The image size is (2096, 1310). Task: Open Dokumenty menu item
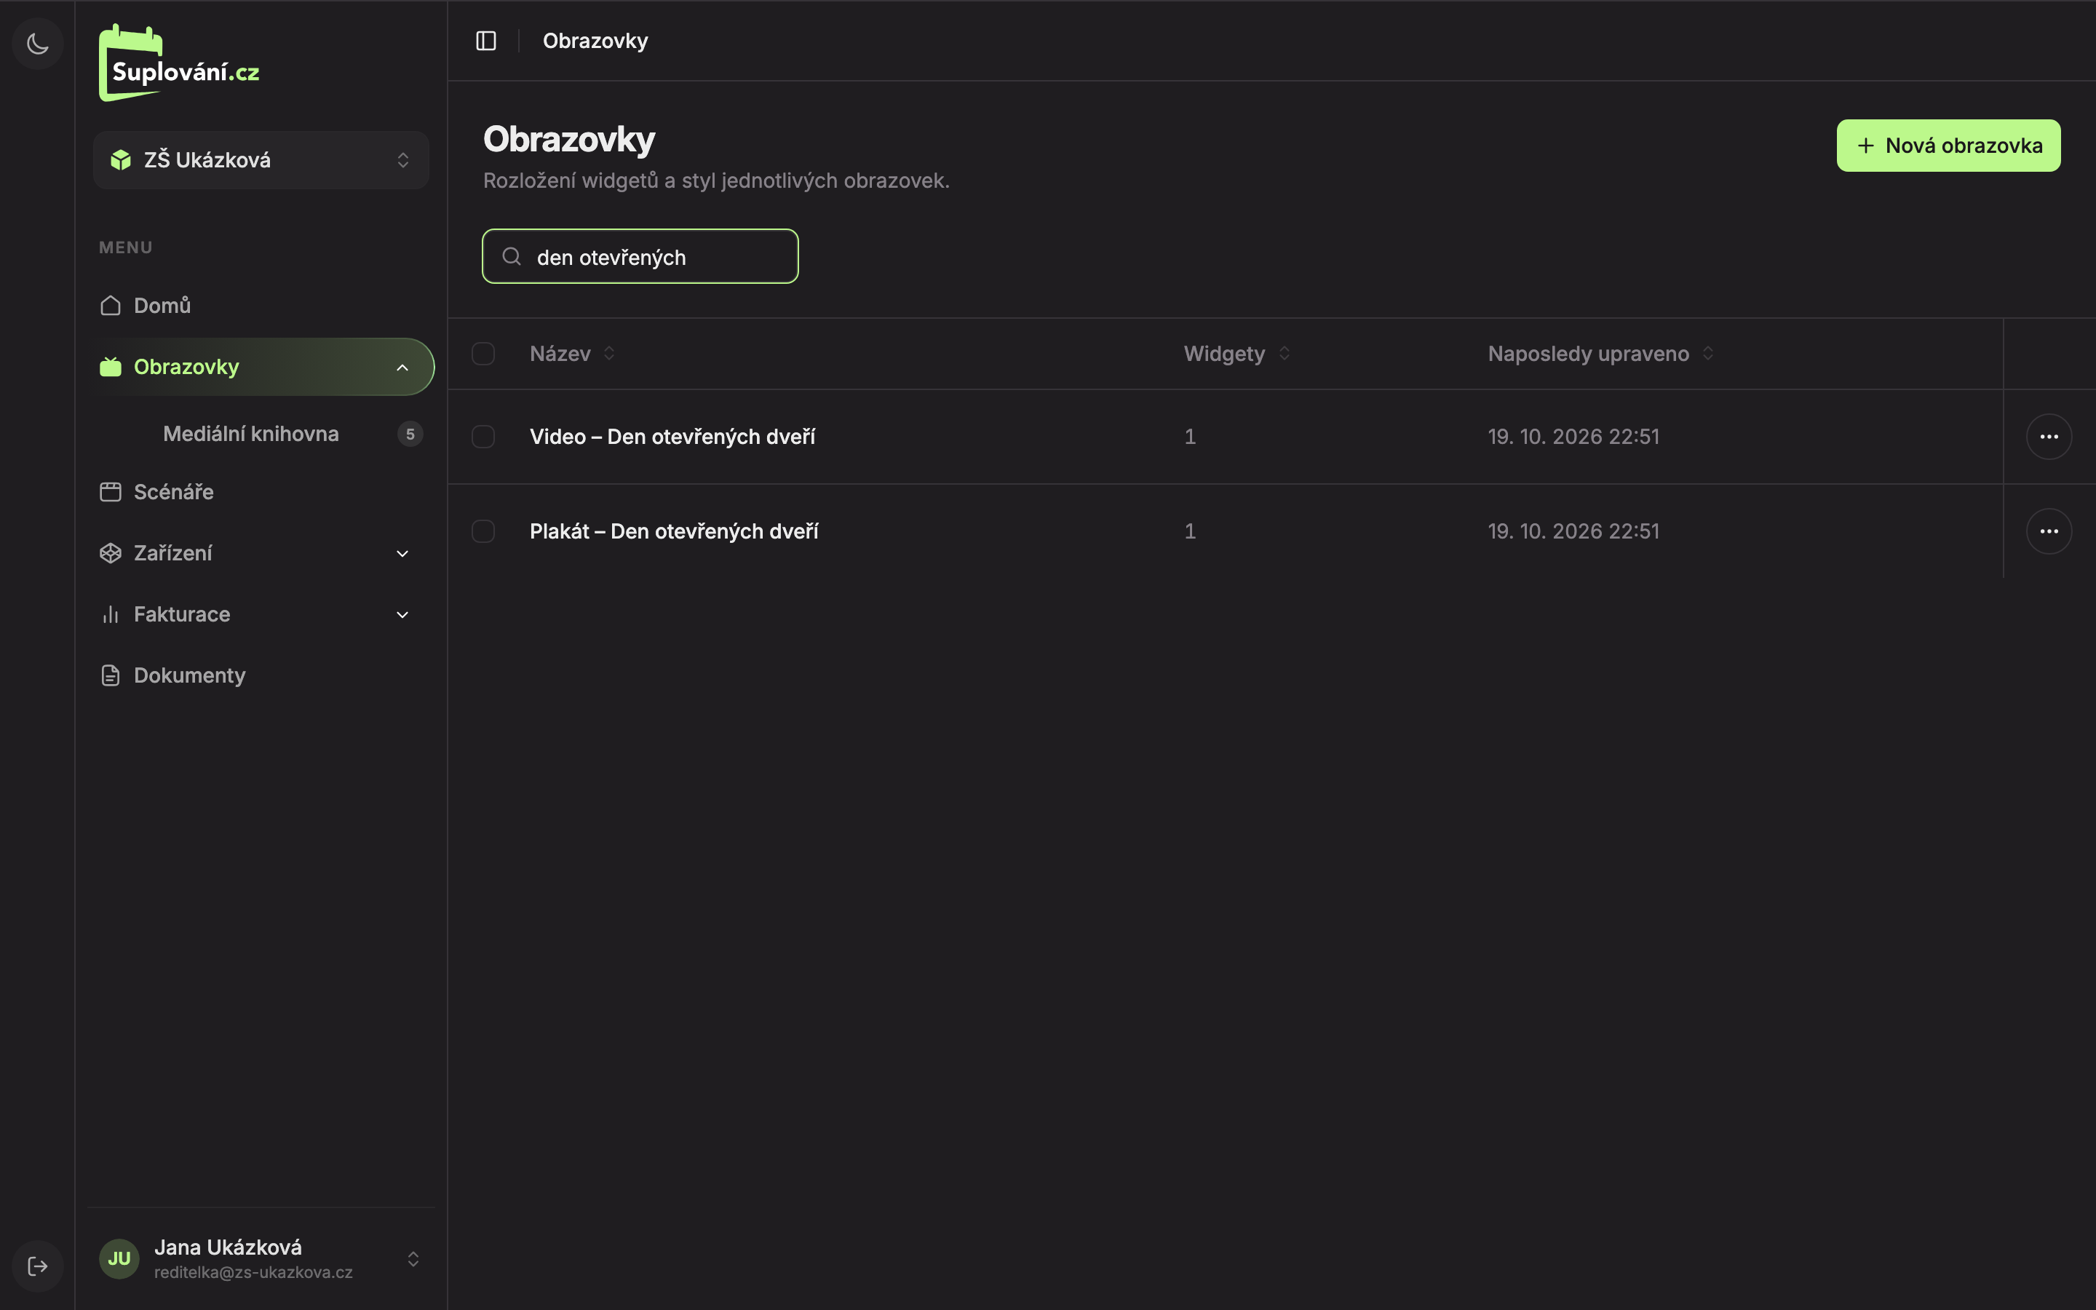point(261,675)
